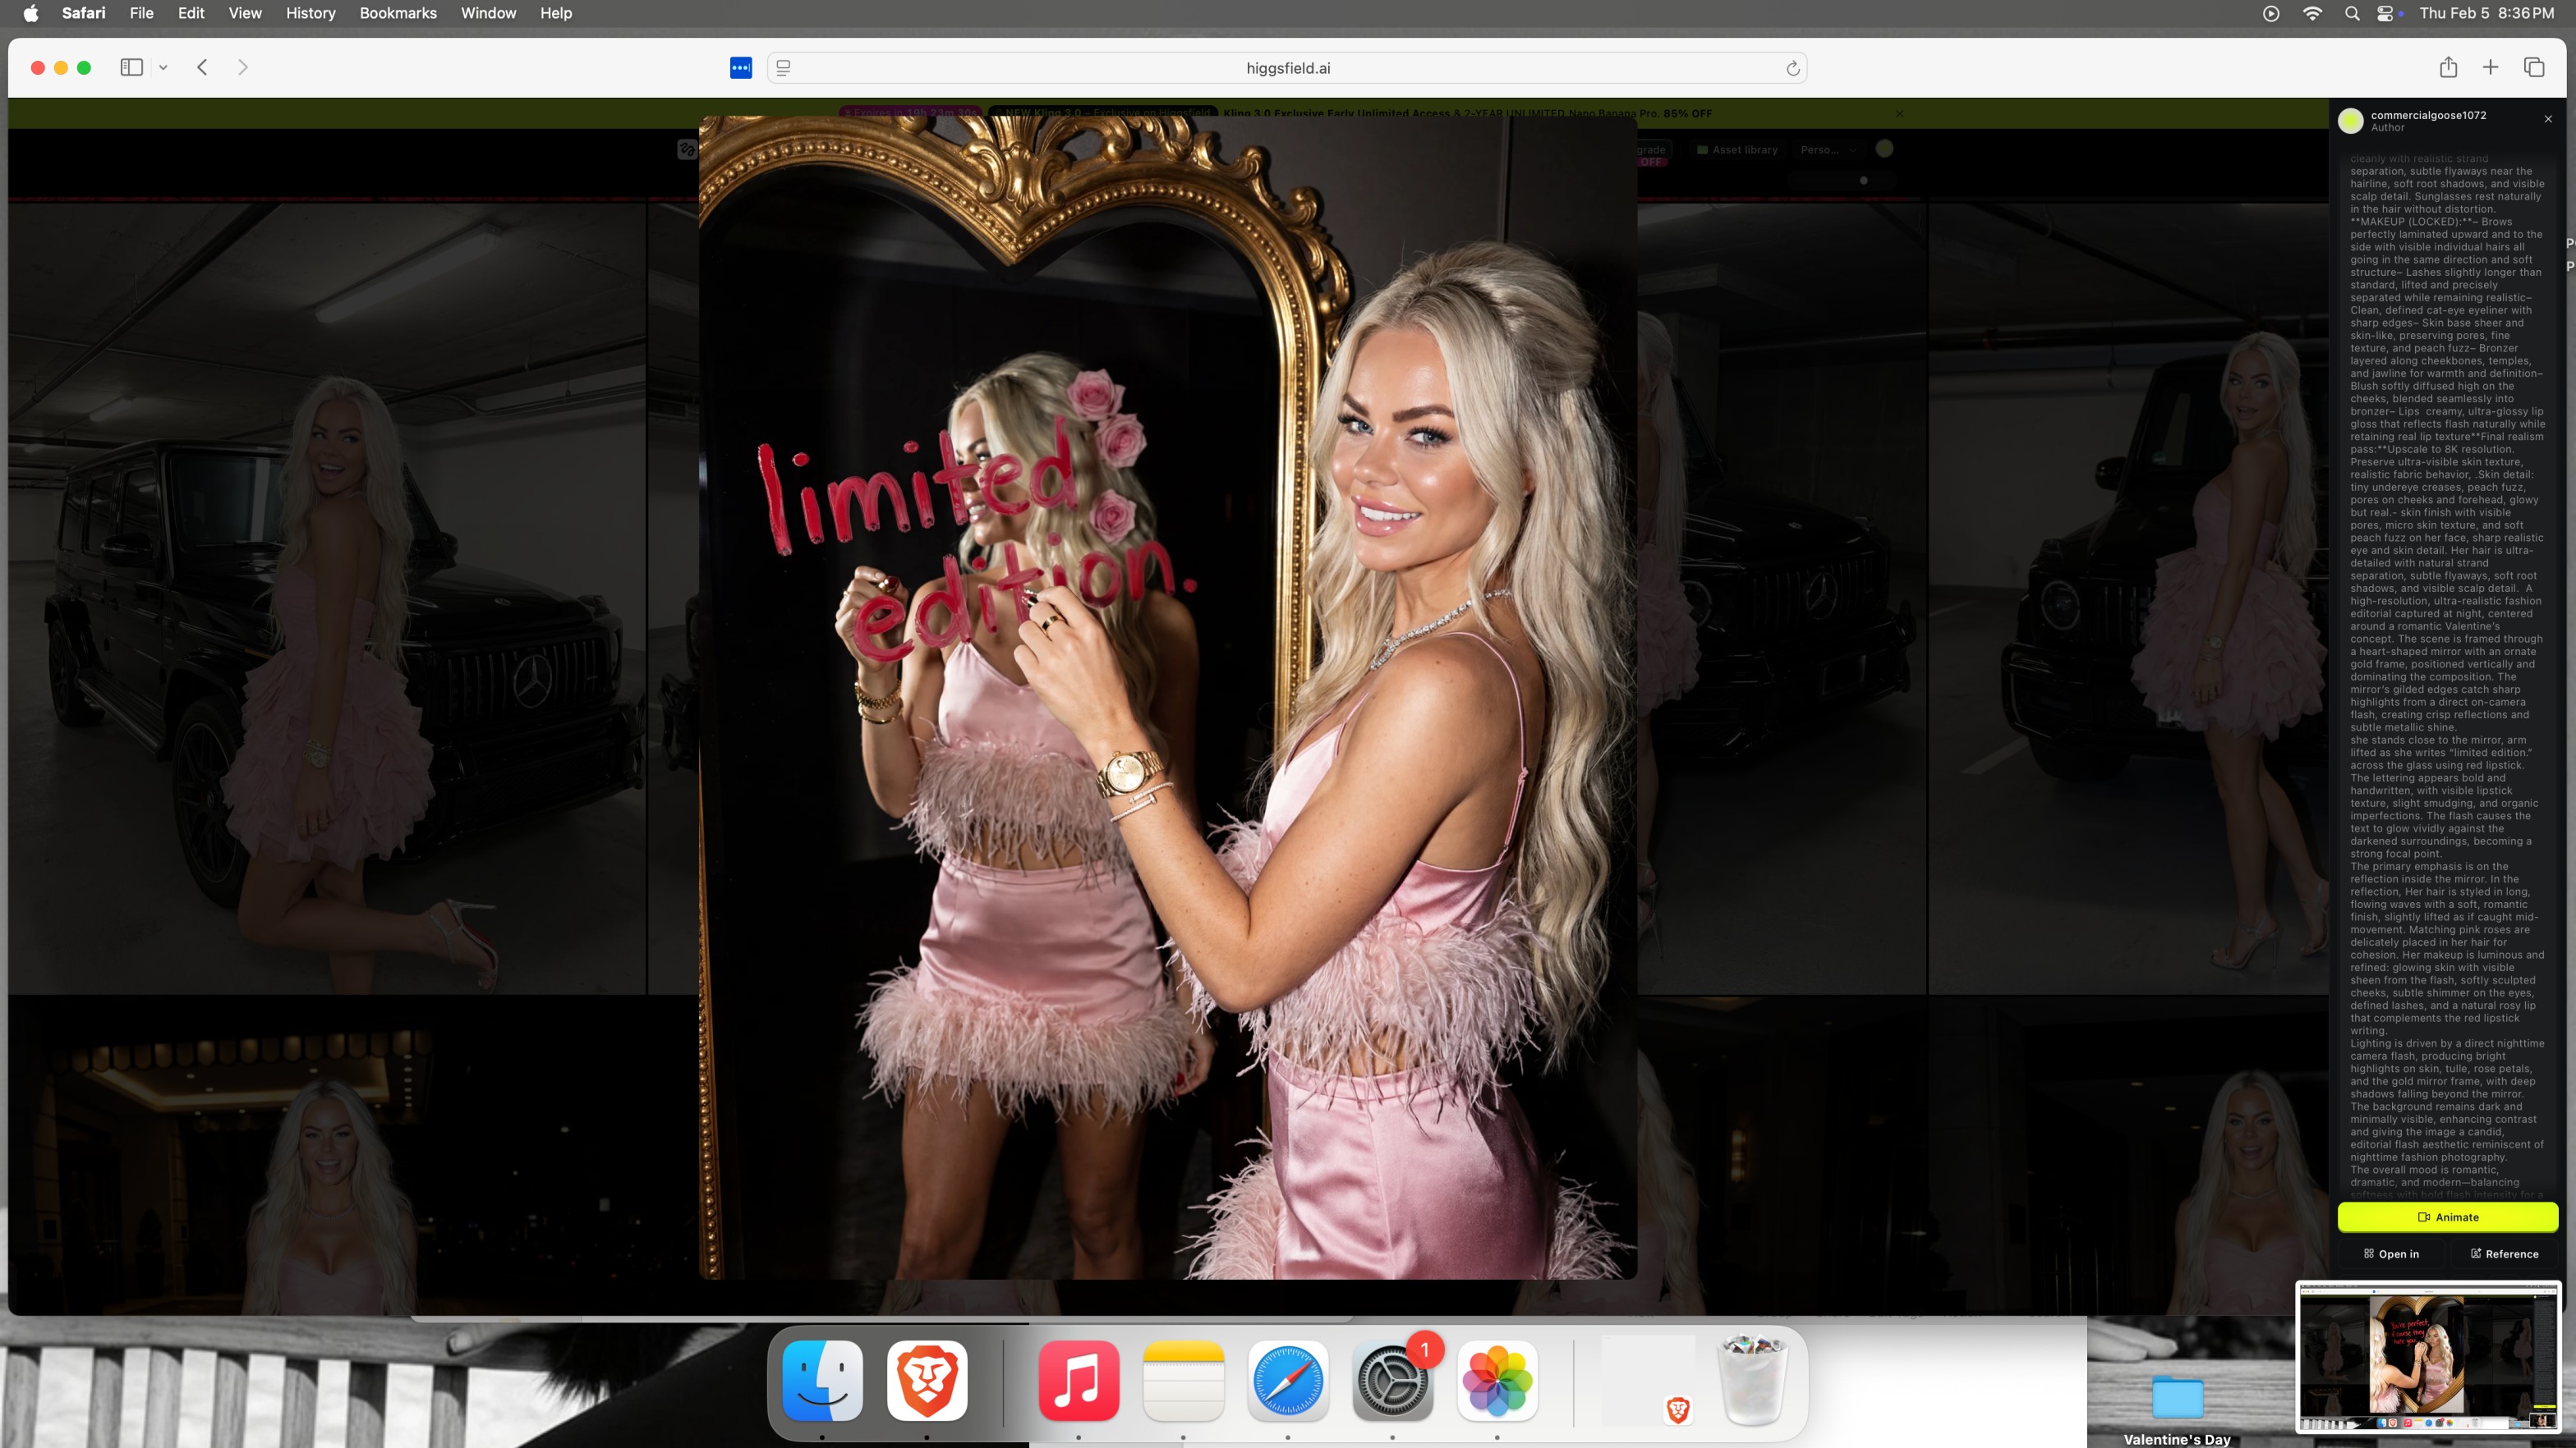Show the Safari tab overview icon

pyautogui.click(x=2534, y=67)
